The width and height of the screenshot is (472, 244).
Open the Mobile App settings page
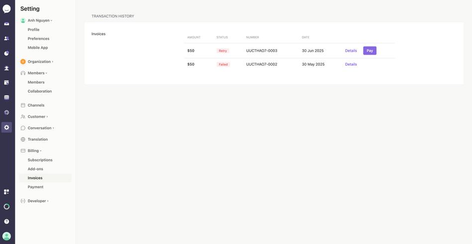[38, 48]
